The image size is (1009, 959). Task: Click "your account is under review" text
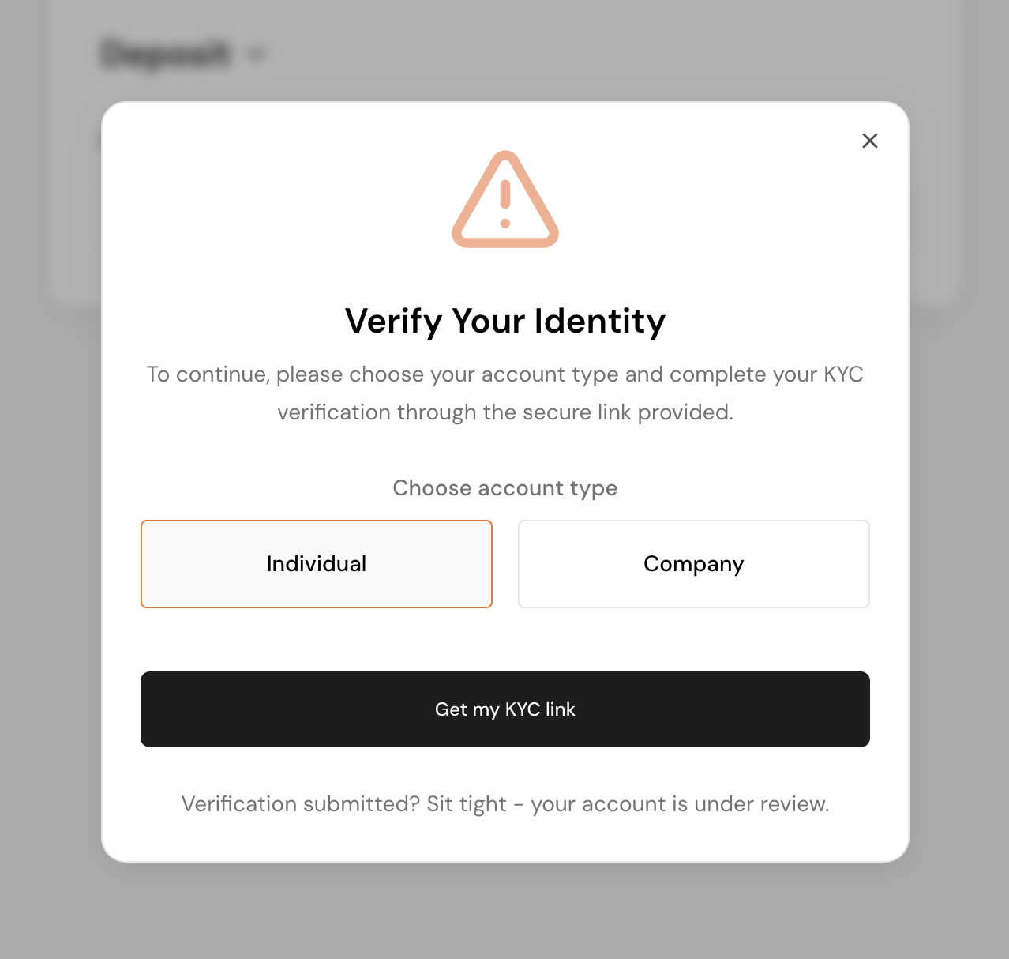click(x=680, y=804)
